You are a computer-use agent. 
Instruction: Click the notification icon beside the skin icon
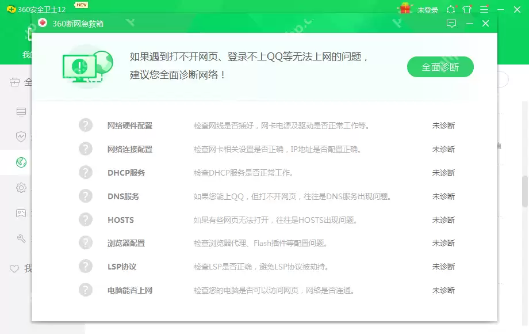tap(451, 9)
